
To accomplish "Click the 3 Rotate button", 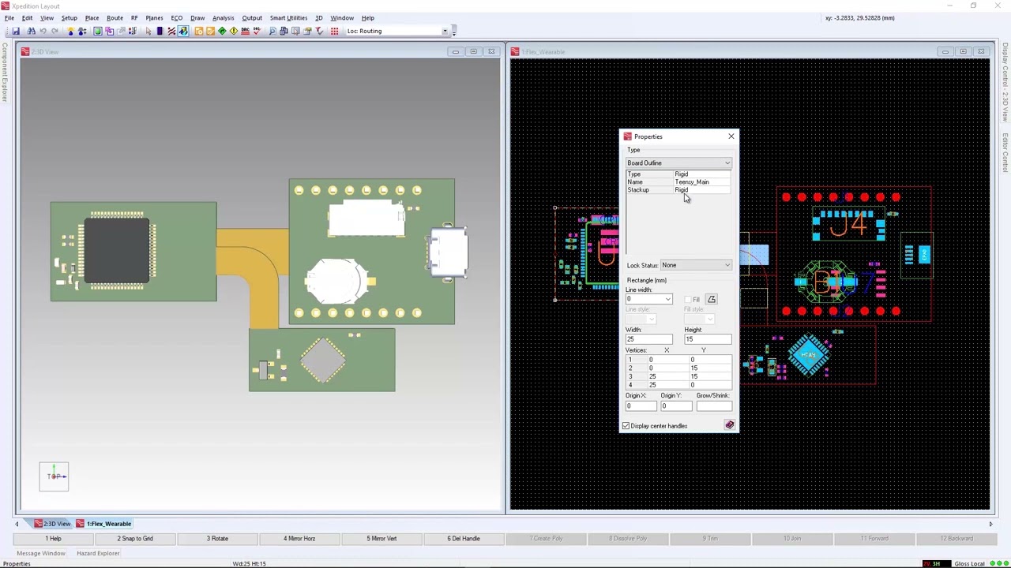I will pos(217,538).
